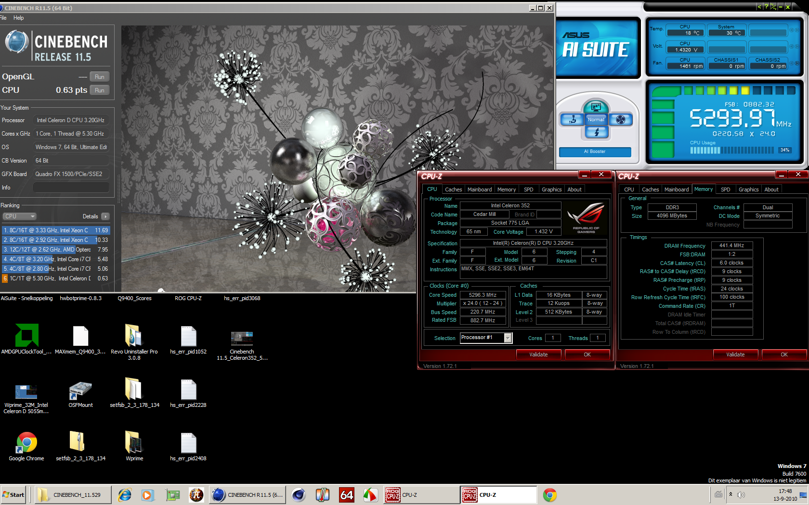The width and height of the screenshot is (809, 505).
Task: Click the AI Suite sleep mode (zzz monitor) button
Action: [x=596, y=107]
